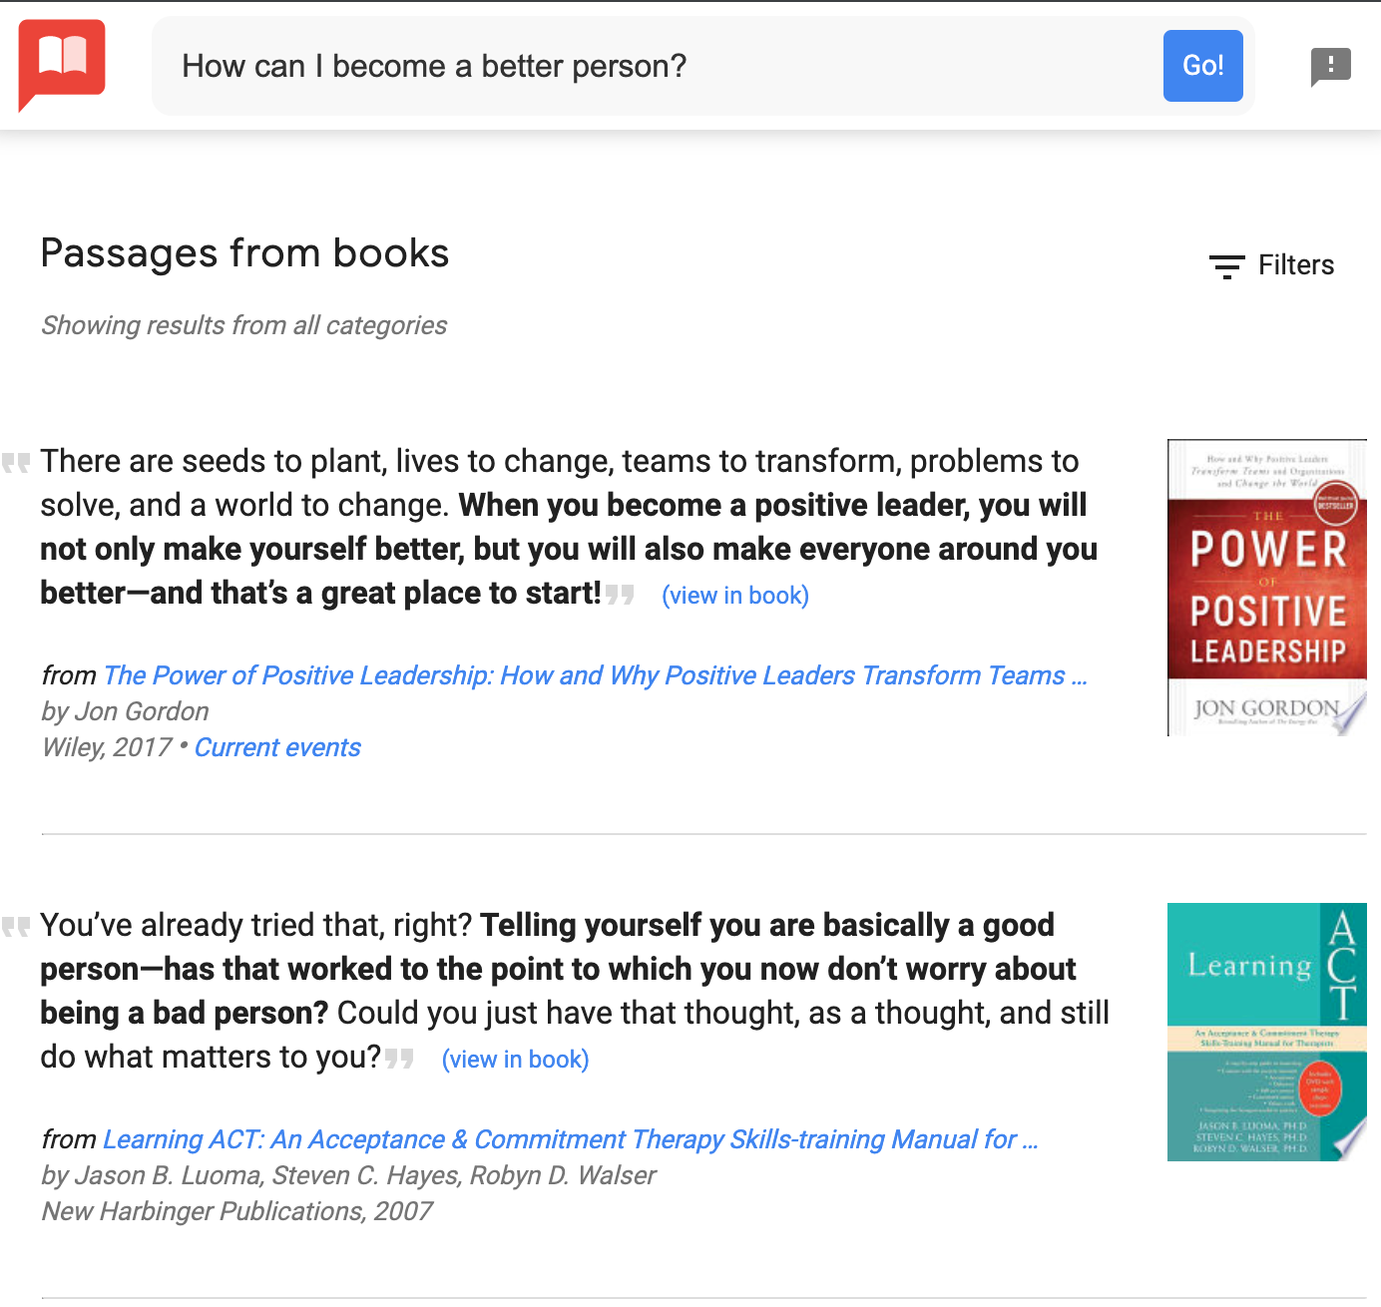Screen dimensions: 1381x1307
Task: Open The Power of Positive Leadership title link
Action: pyautogui.click(x=595, y=675)
